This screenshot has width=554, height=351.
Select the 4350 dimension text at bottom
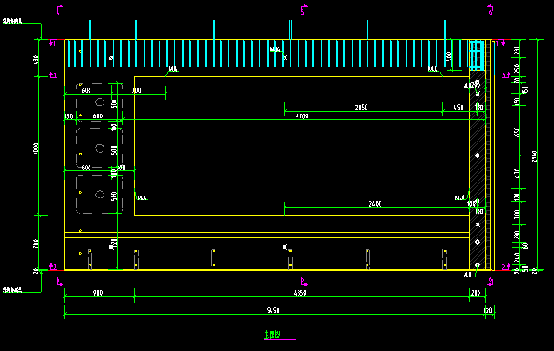click(x=300, y=293)
